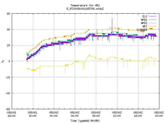This screenshot has width=164, height=123.
Task: Click the green NPD1 legend line sample
Action: [x=152, y=19]
